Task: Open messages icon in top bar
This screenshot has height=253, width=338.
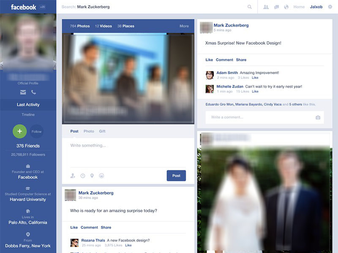Action: (x=276, y=7)
